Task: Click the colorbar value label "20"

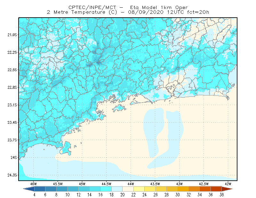Action: (123, 195)
